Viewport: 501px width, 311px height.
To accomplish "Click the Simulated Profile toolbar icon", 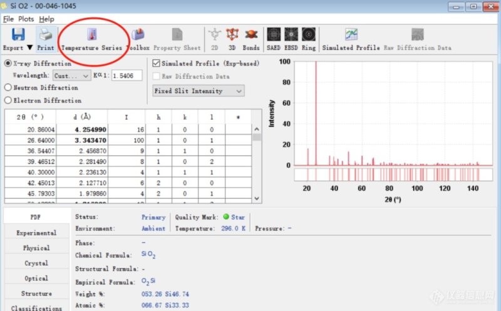I will [x=351, y=35].
